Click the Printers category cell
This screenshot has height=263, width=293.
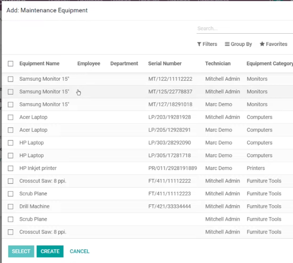[256, 168]
